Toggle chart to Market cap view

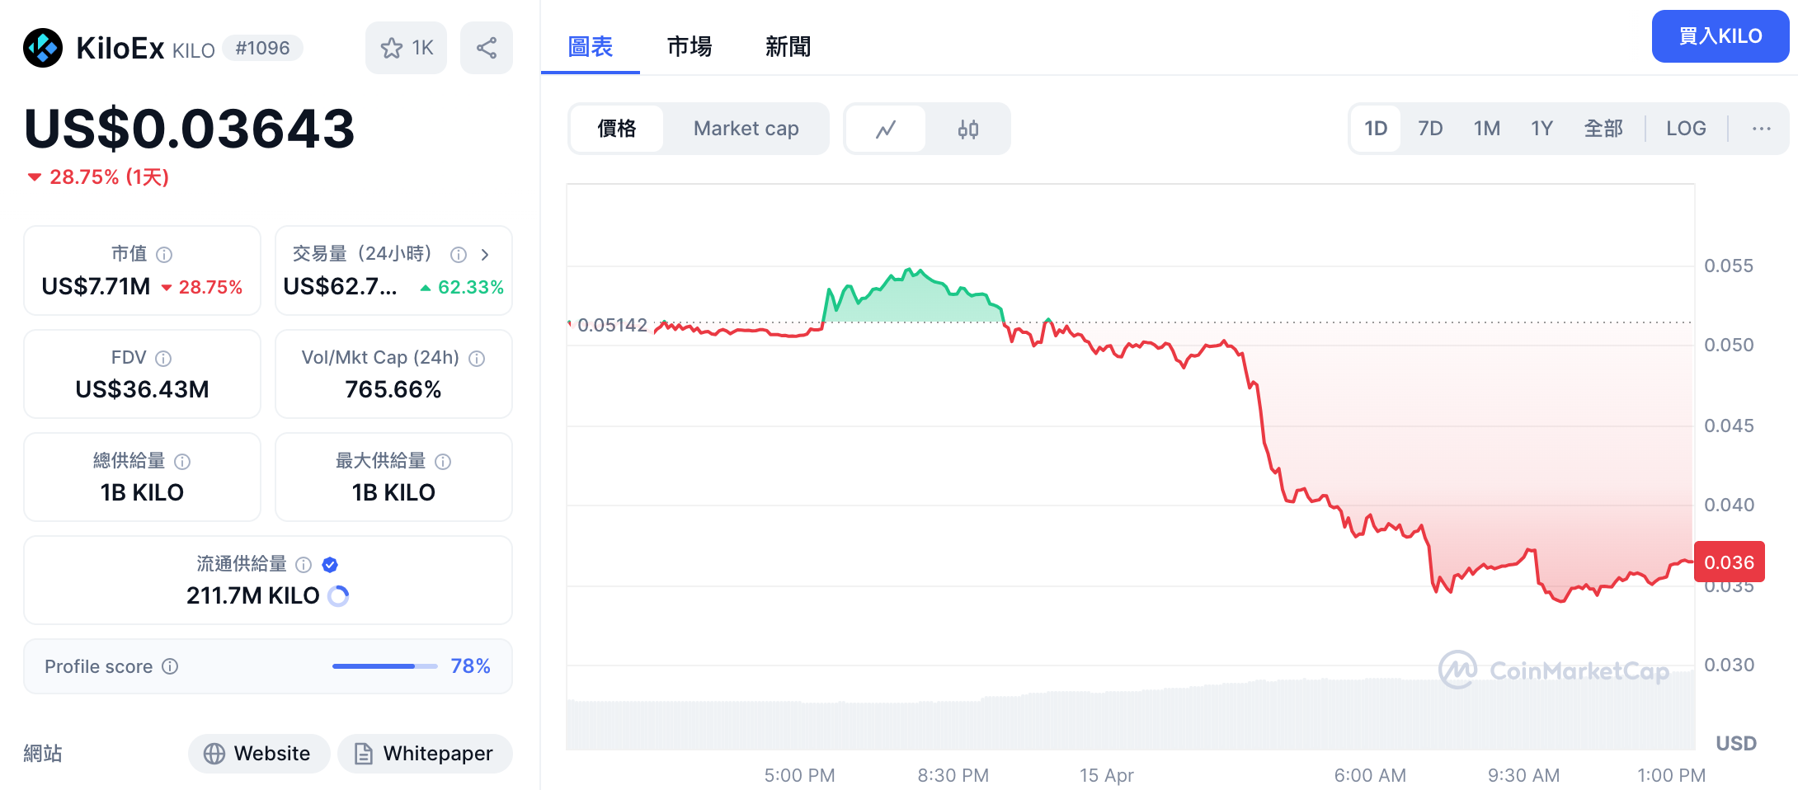pyautogui.click(x=746, y=129)
